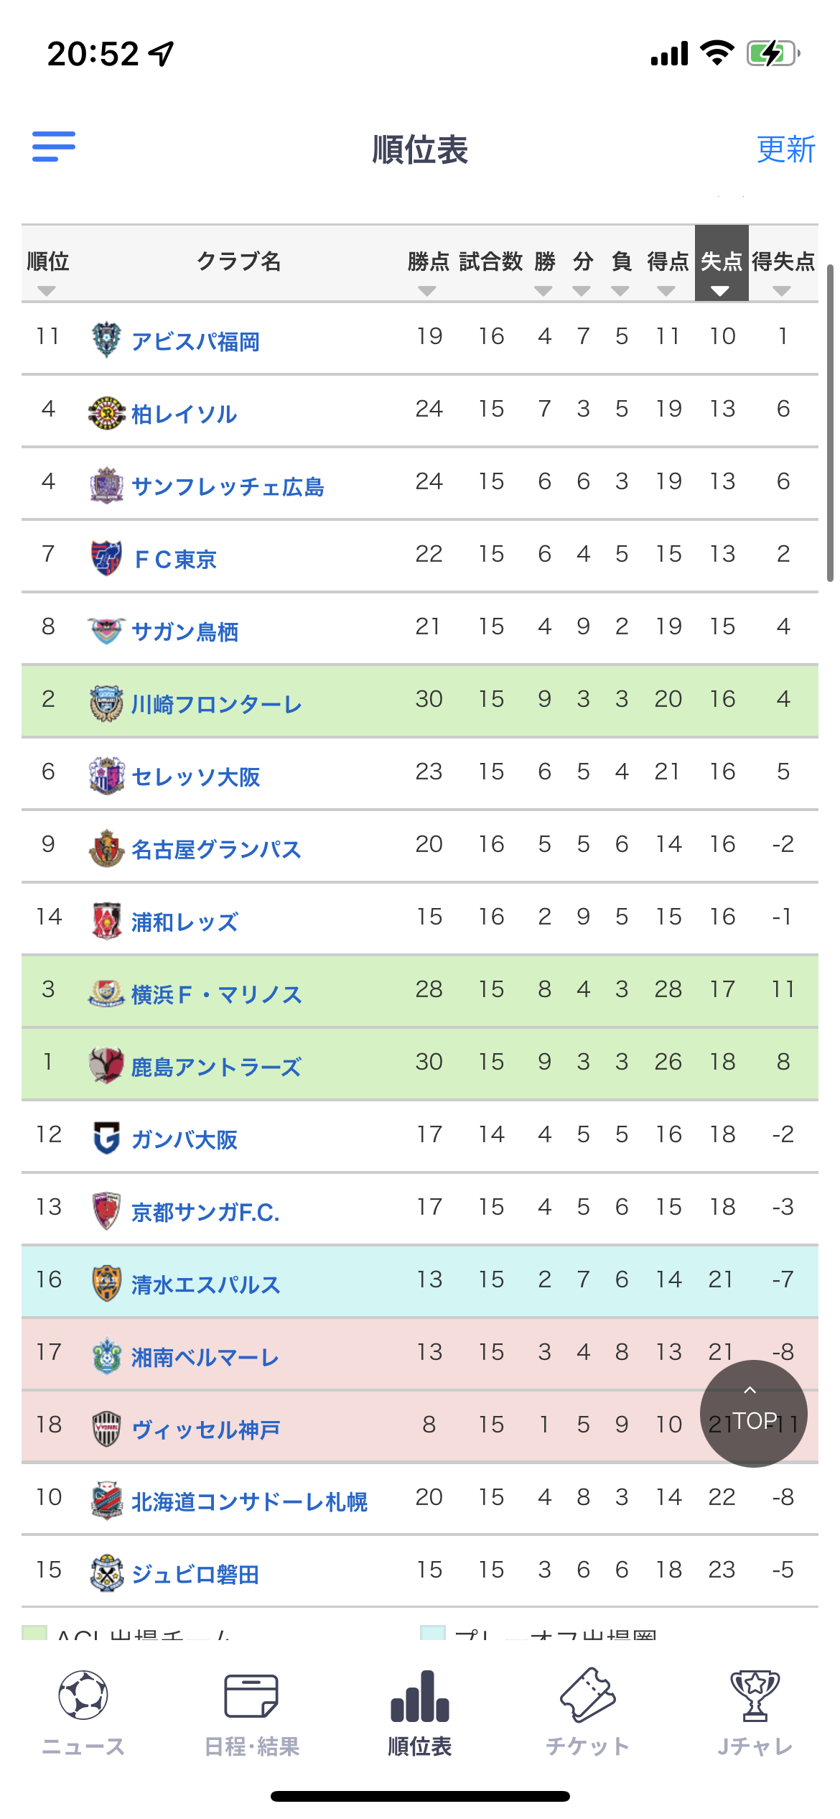Viewport: 840px width, 1819px height.
Task: Switch to the 日程・結果 tab
Action: coord(251,1713)
